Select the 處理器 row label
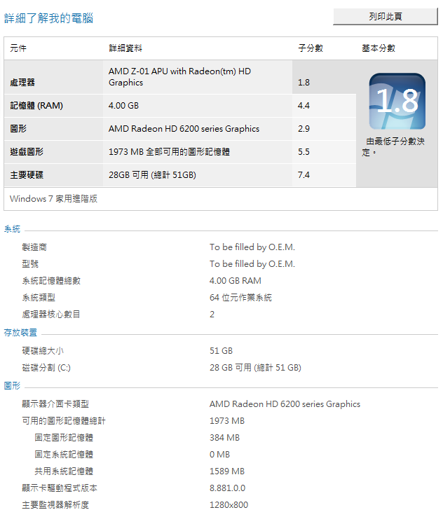The width and height of the screenshot is (443, 510). [22, 83]
